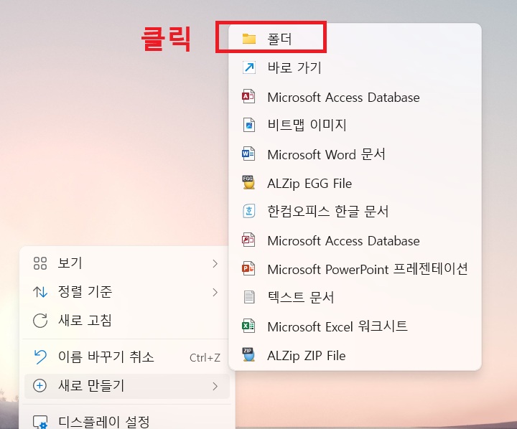
Task: Select 이름 바꾸기 취소 undo entry
Action: [127, 357]
